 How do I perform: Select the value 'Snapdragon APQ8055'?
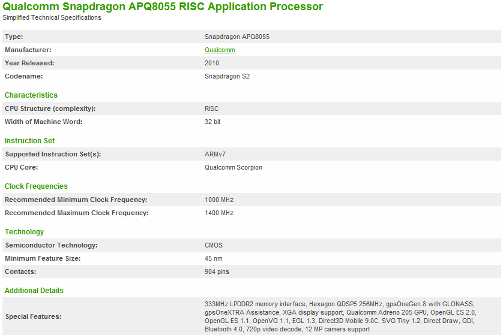click(x=237, y=37)
